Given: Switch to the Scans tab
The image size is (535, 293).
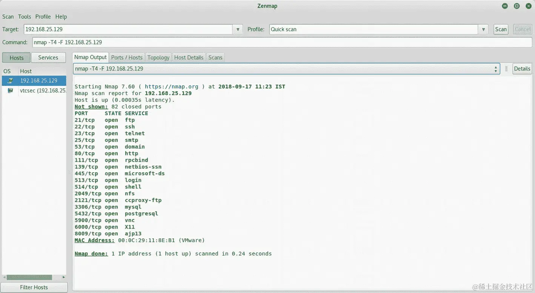Looking at the screenshot, I should pos(215,57).
